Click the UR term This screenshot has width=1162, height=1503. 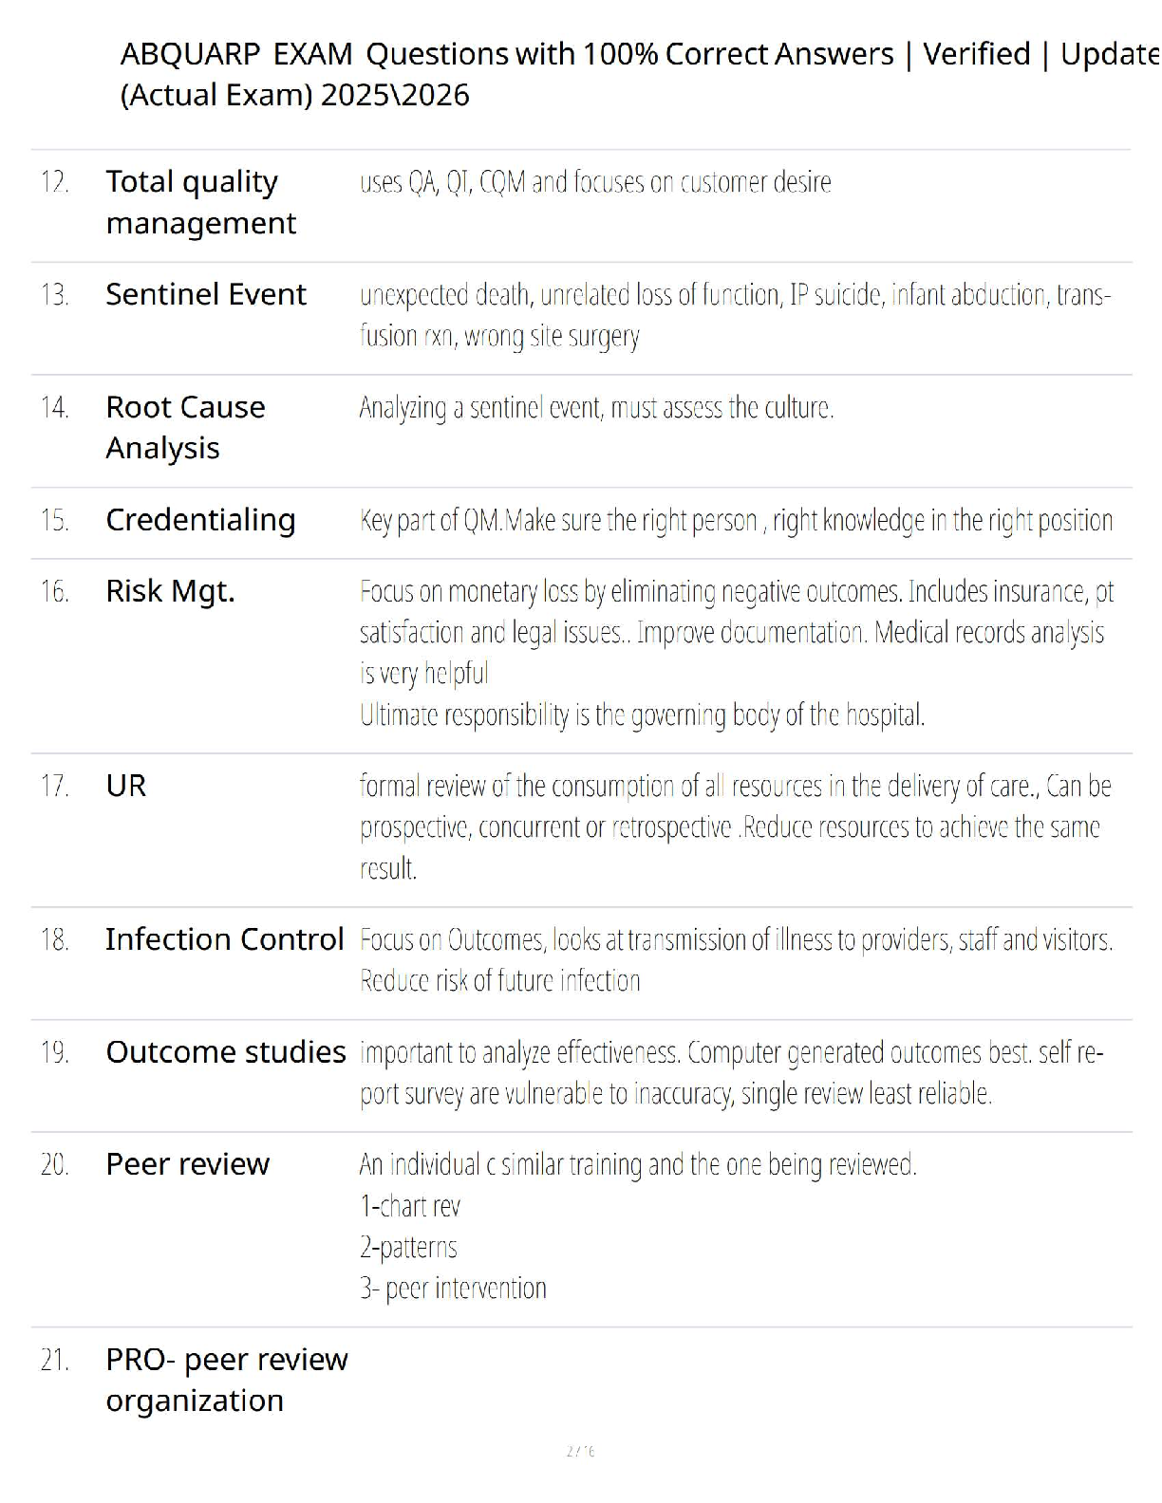(x=126, y=786)
